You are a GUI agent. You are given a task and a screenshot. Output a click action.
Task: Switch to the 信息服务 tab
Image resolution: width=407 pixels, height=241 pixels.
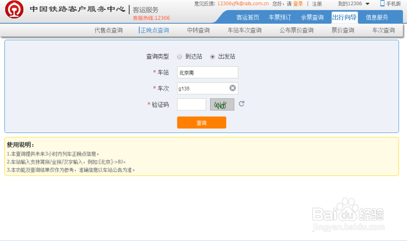point(377,17)
